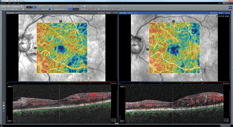This screenshot has width=233, height=127.
Task: Click the Vessel density button
Action: [71, 9]
